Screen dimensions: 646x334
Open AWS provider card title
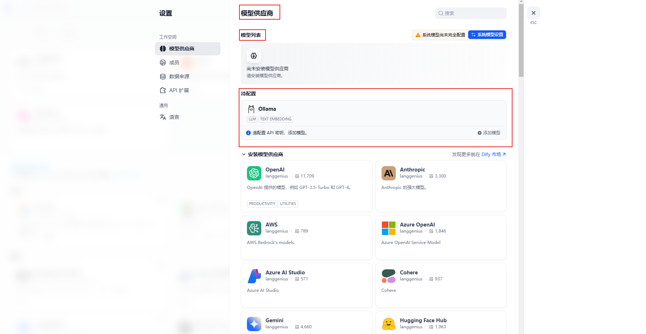point(271,225)
